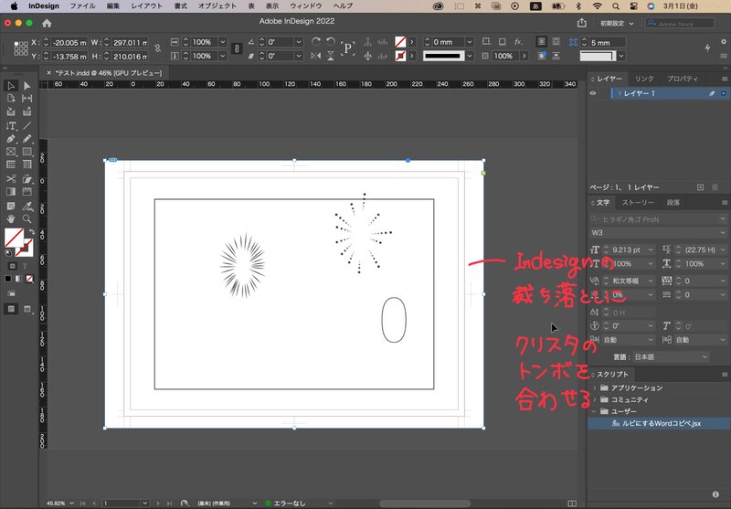Select the Eyedropper tool
This screenshot has width=731, height=509.
coord(27,206)
